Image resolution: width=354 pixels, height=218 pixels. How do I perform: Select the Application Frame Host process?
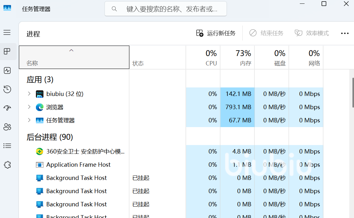[x=78, y=165]
